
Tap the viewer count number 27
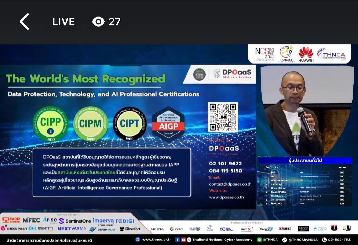pos(114,22)
